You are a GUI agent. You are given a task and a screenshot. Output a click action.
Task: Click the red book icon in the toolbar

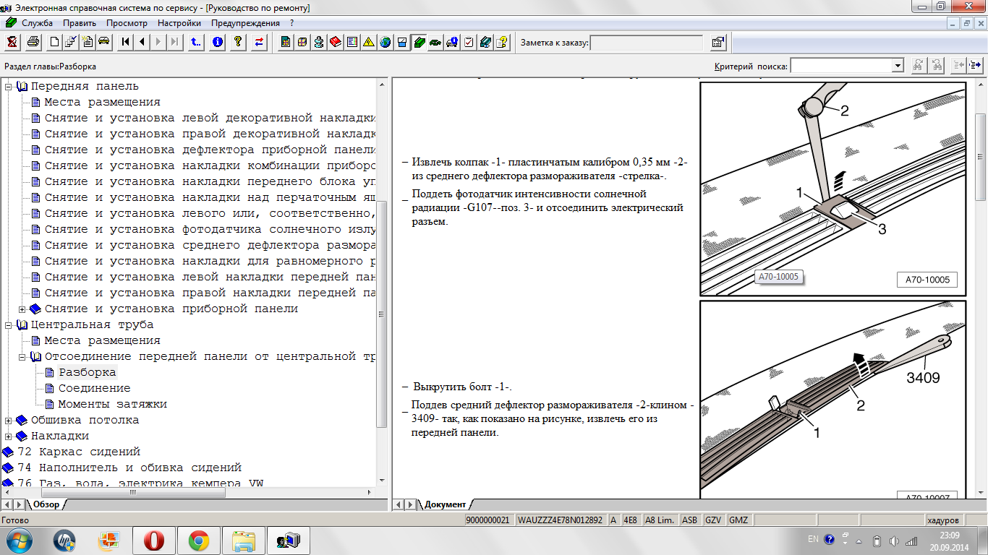click(335, 42)
